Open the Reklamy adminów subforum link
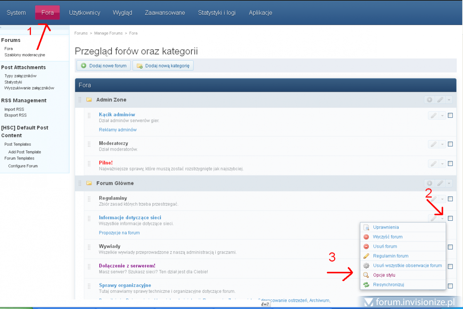 118,130
